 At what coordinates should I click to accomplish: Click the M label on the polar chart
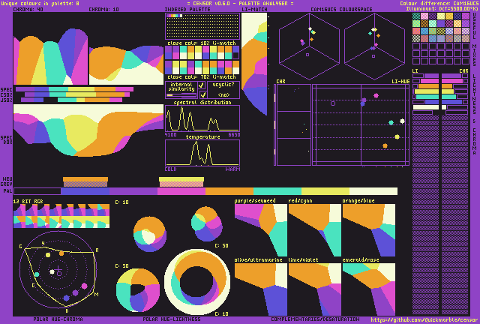pyautogui.click(x=97, y=294)
